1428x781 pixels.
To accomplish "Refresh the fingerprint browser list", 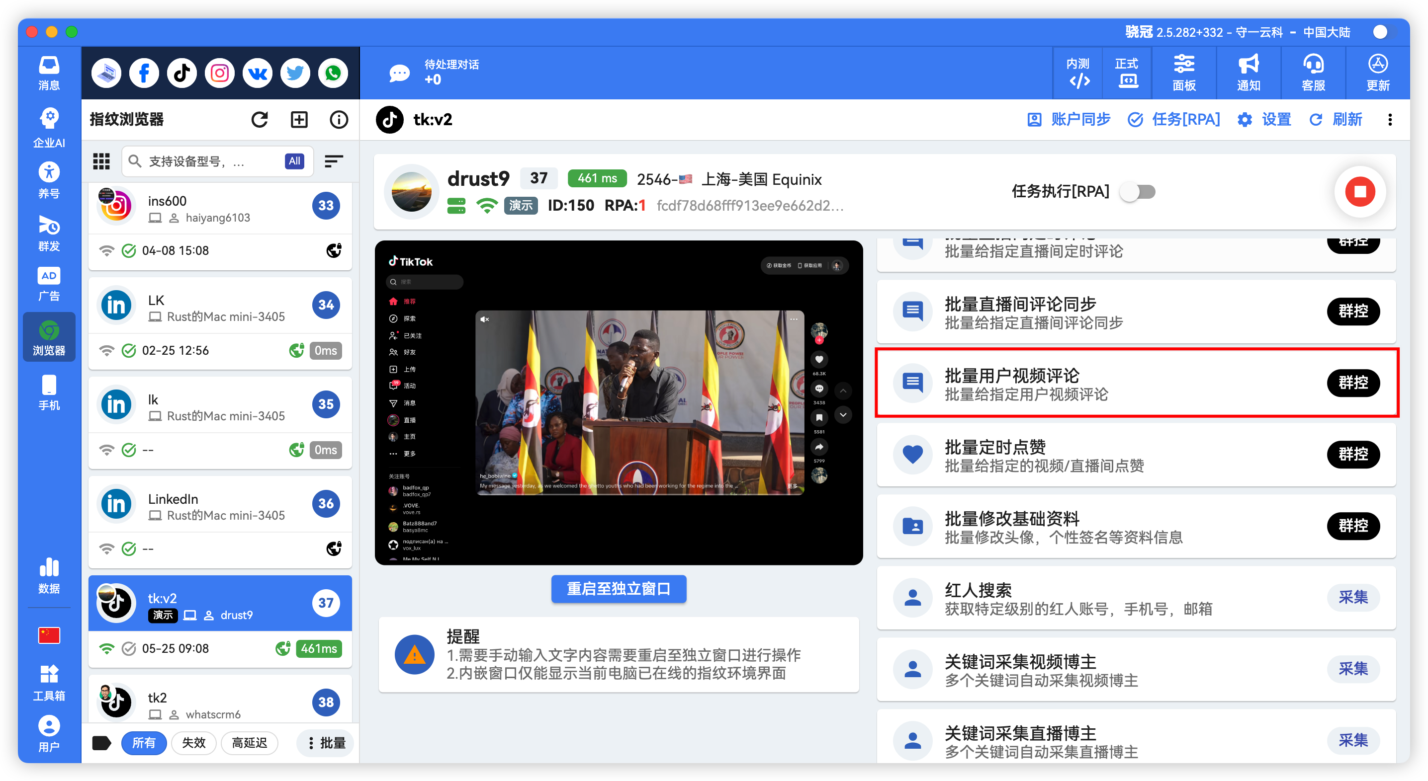I will (260, 119).
